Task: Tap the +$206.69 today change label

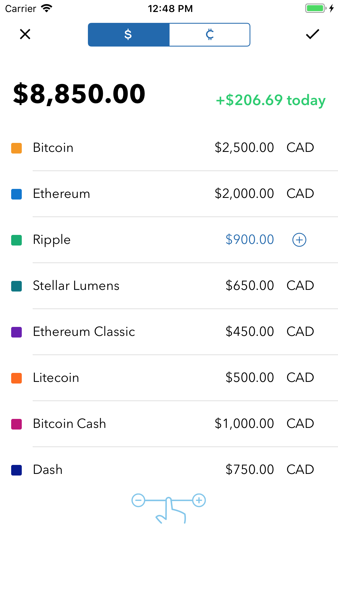Action: pyautogui.click(x=271, y=100)
